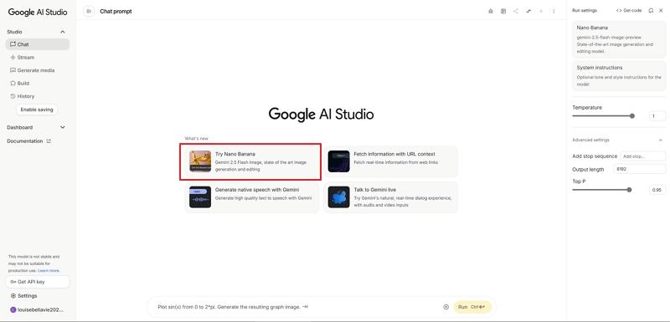Click the Documentation external link icon
This screenshot has width=670, height=322.
tap(49, 141)
